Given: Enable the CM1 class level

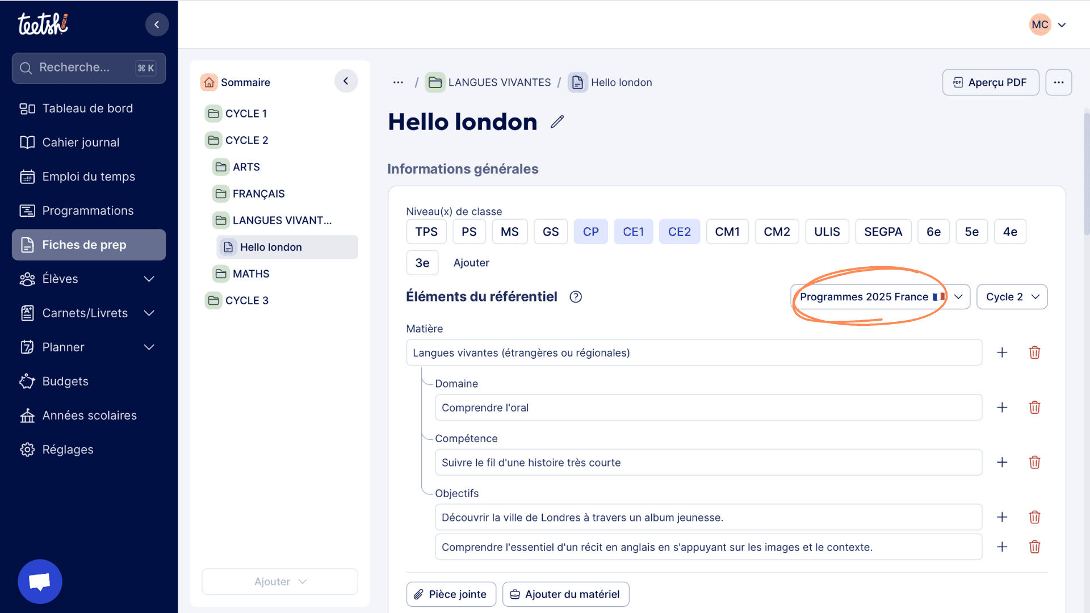Looking at the screenshot, I should click(x=727, y=232).
